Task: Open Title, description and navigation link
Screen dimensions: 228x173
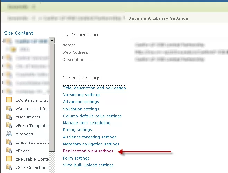Action: (94, 88)
